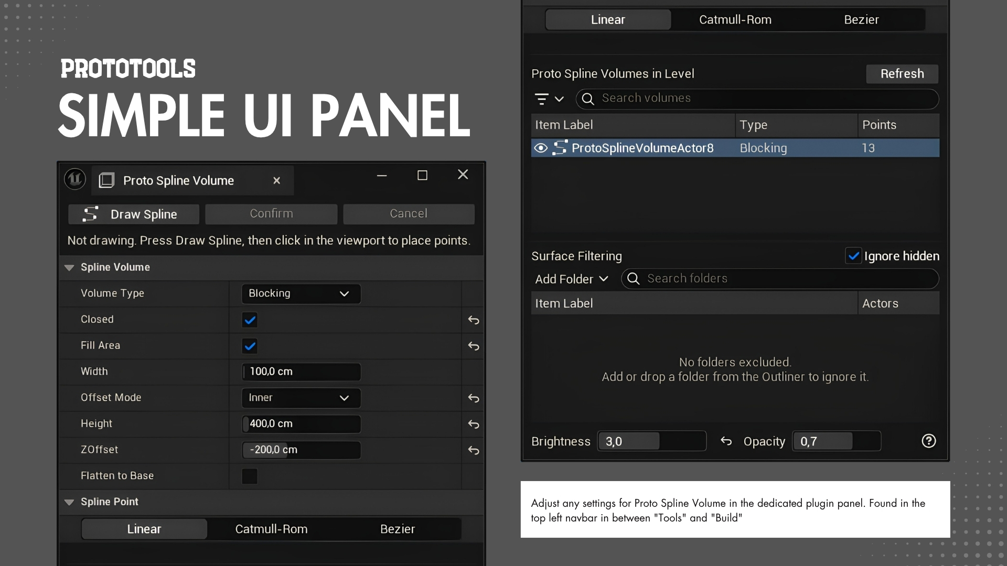Viewport: 1007px width, 566px height.
Task: Select the ProtoSplineVolumeActor8 row label
Action: point(642,148)
